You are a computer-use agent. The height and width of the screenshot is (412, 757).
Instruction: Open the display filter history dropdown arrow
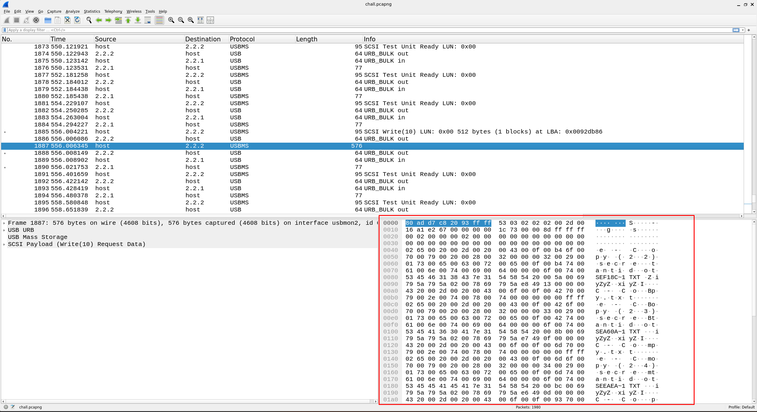pyautogui.click(x=743, y=30)
